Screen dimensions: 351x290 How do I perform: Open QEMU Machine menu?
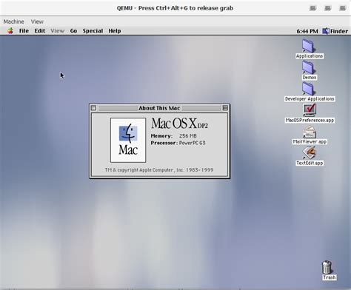pyautogui.click(x=13, y=21)
